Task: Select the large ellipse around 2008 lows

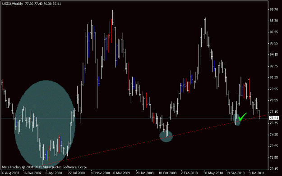Action: [45, 124]
